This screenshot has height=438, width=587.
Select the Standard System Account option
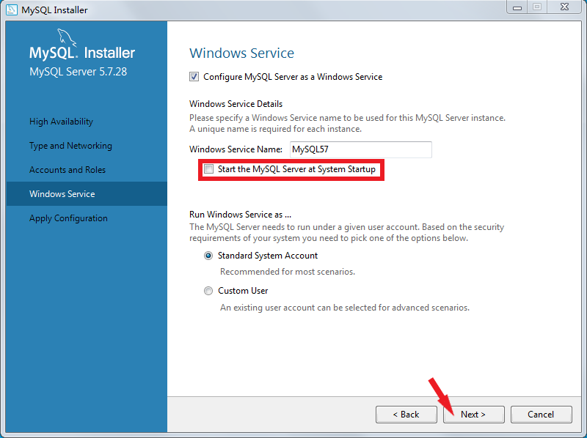click(x=208, y=256)
